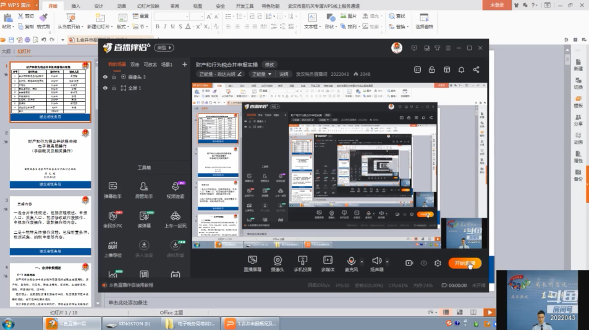Click the share icon in 直播伴侣 header
This screenshot has height=330, width=589.
(x=476, y=70)
